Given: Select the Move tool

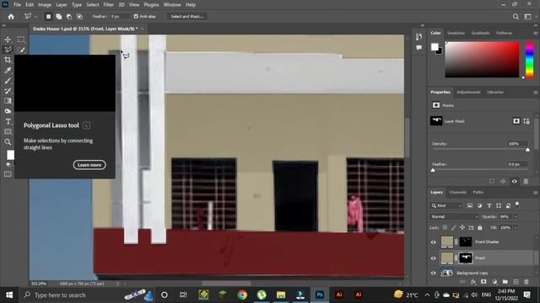Looking at the screenshot, I should [x=8, y=40].
